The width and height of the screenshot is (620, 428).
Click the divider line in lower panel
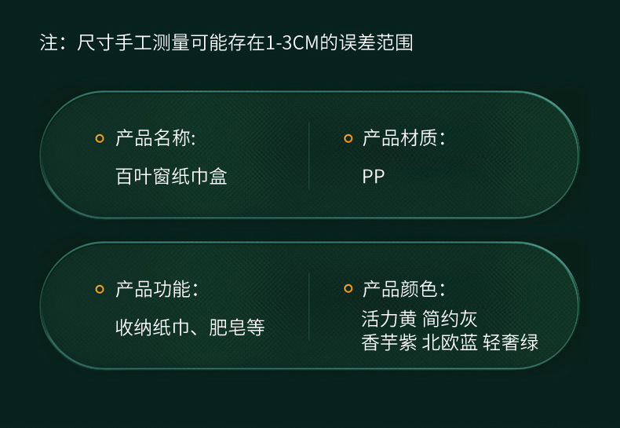pos(309,306)
